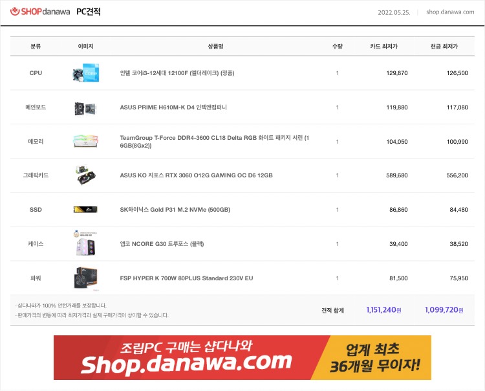Open the TeamGroup T-Force memory product image
The image size is (485, 391).
85,141
